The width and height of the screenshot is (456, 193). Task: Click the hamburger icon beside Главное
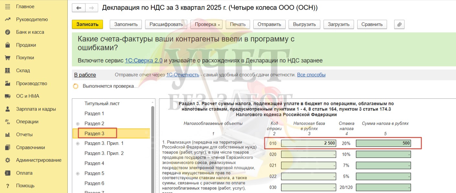(x=8, y=6)
